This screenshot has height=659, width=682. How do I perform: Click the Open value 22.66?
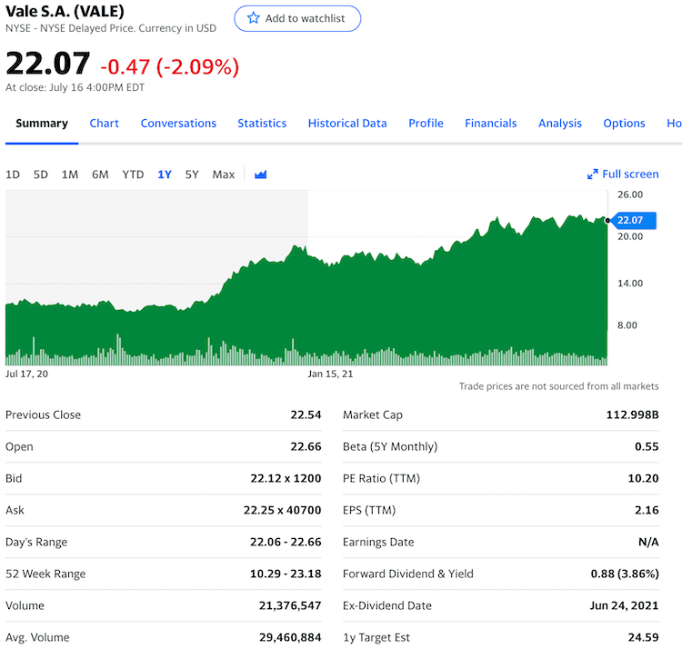(x=306, y=446)
